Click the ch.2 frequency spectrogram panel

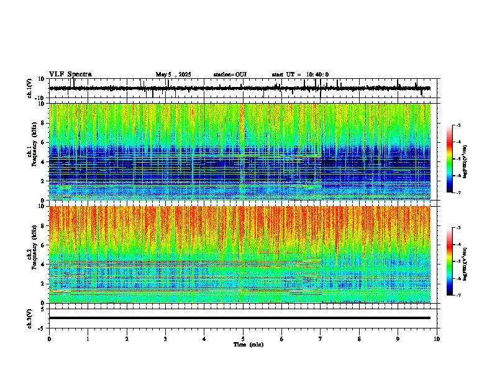[240, 255]
